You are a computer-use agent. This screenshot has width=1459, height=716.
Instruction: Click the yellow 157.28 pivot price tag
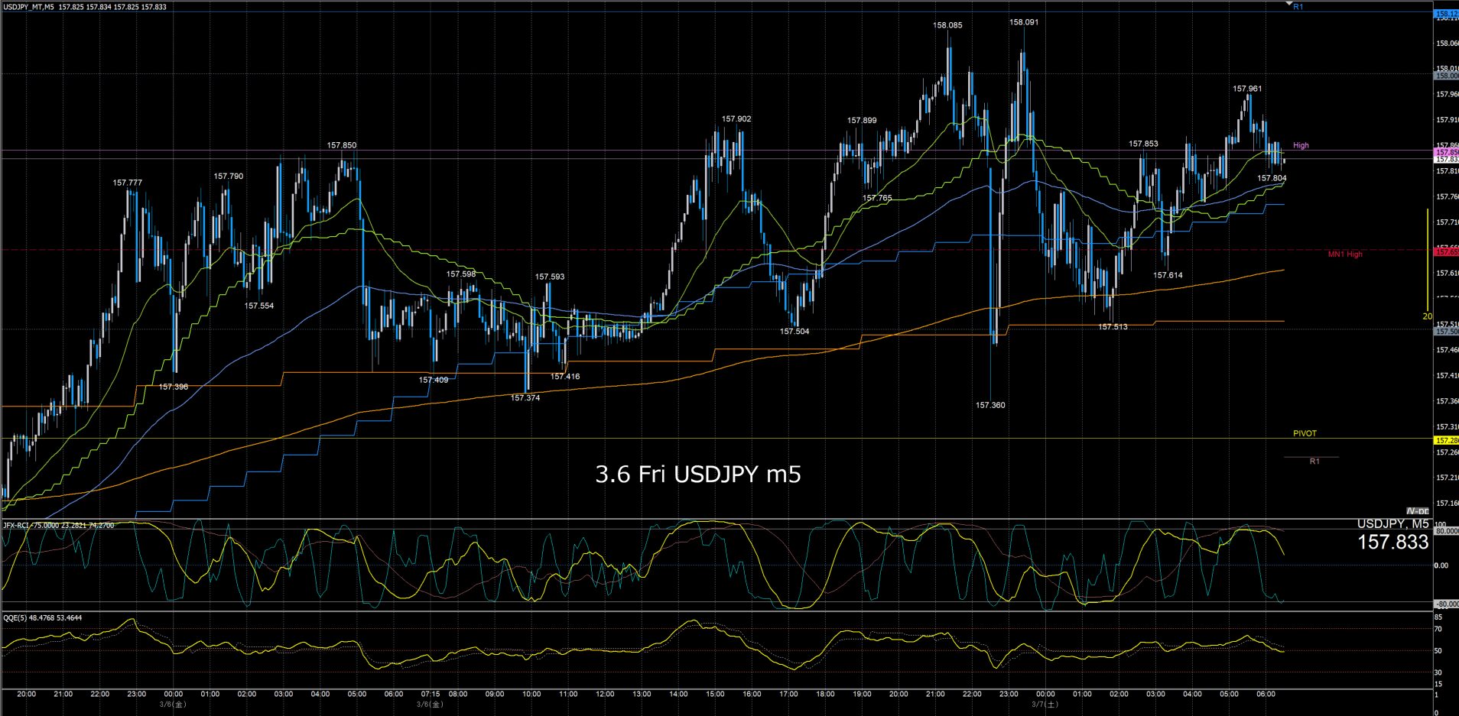pyautogui.click(x=1445, y=441)
